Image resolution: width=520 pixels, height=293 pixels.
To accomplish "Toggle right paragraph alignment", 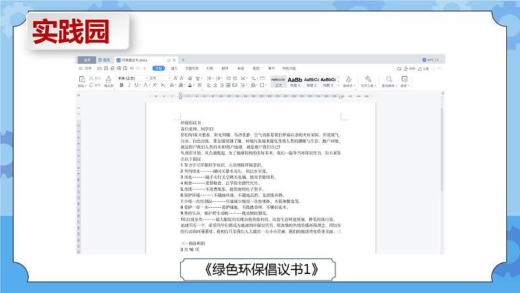I will click(222, 85).
